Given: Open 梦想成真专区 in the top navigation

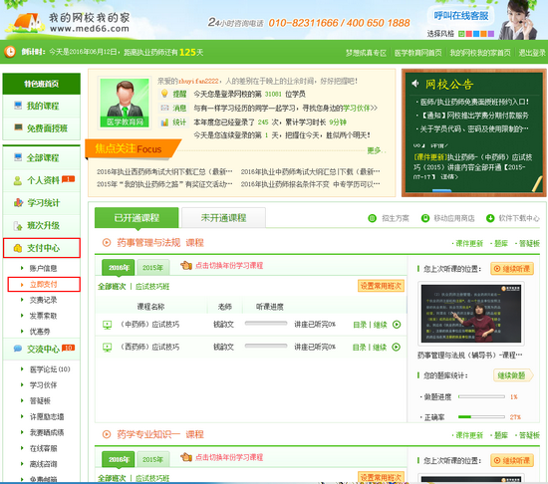Looking at the screenshot, I should [x=366, y=53].
